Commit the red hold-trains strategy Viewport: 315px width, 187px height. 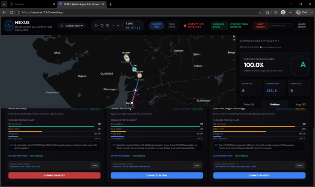click(x=54, y=175)
